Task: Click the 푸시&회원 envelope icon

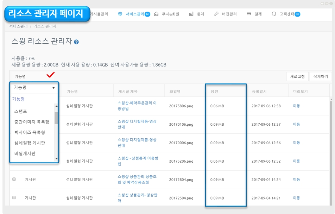Action: [x=156, y=14]
